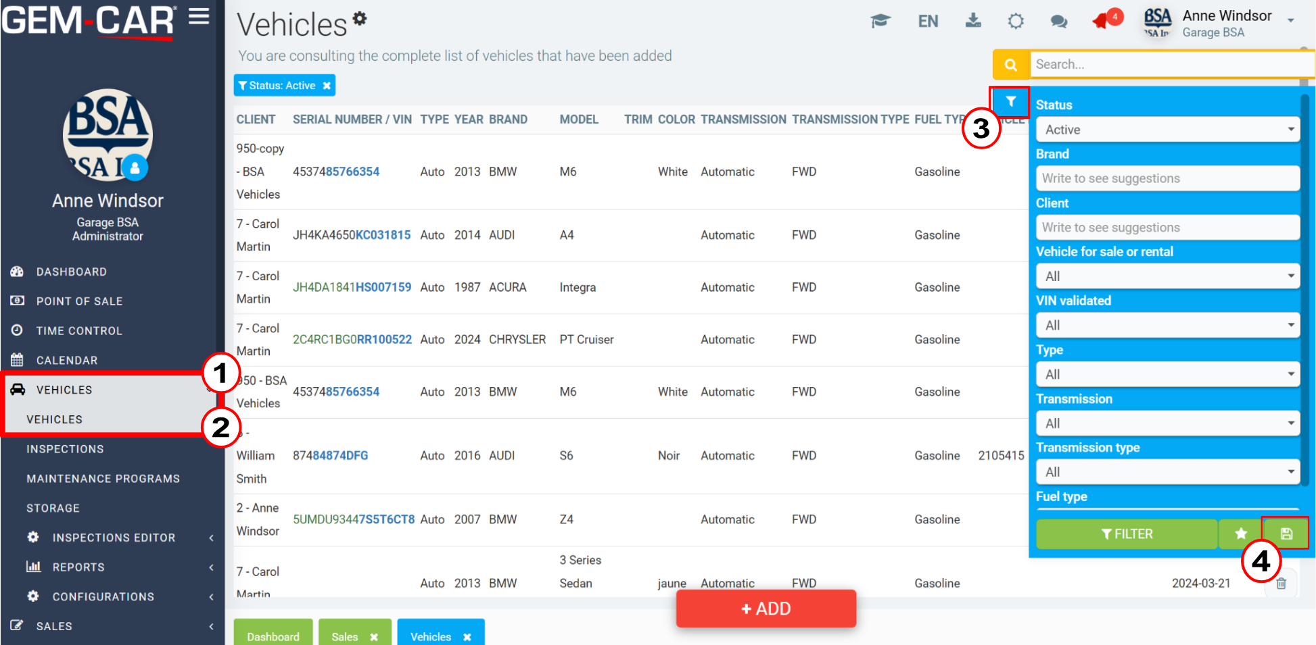Click the hamburger menu icon beside the logo
1316x645 pixels.
coord(199,16)
